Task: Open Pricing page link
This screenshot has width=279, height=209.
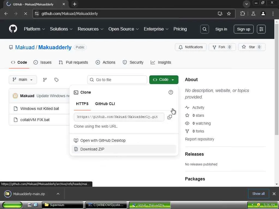Action: (x=180, y=29)
